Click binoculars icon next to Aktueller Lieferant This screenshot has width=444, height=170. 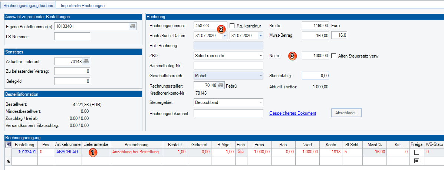pyautogui.click(x=86, y=61)
